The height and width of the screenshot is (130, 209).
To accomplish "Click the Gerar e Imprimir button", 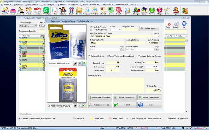I will [149, 28].
